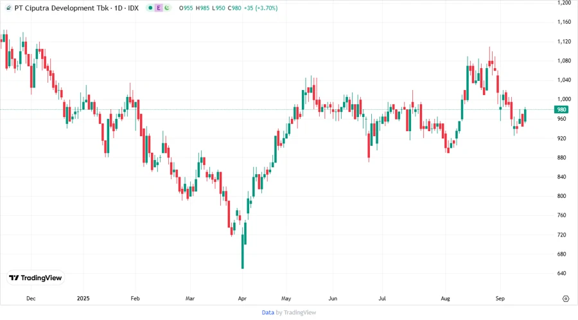Click the Jun label on the time axis
The width and height of the screenshot is (578, 320).
pyautogui.click(x=333, y=298)
